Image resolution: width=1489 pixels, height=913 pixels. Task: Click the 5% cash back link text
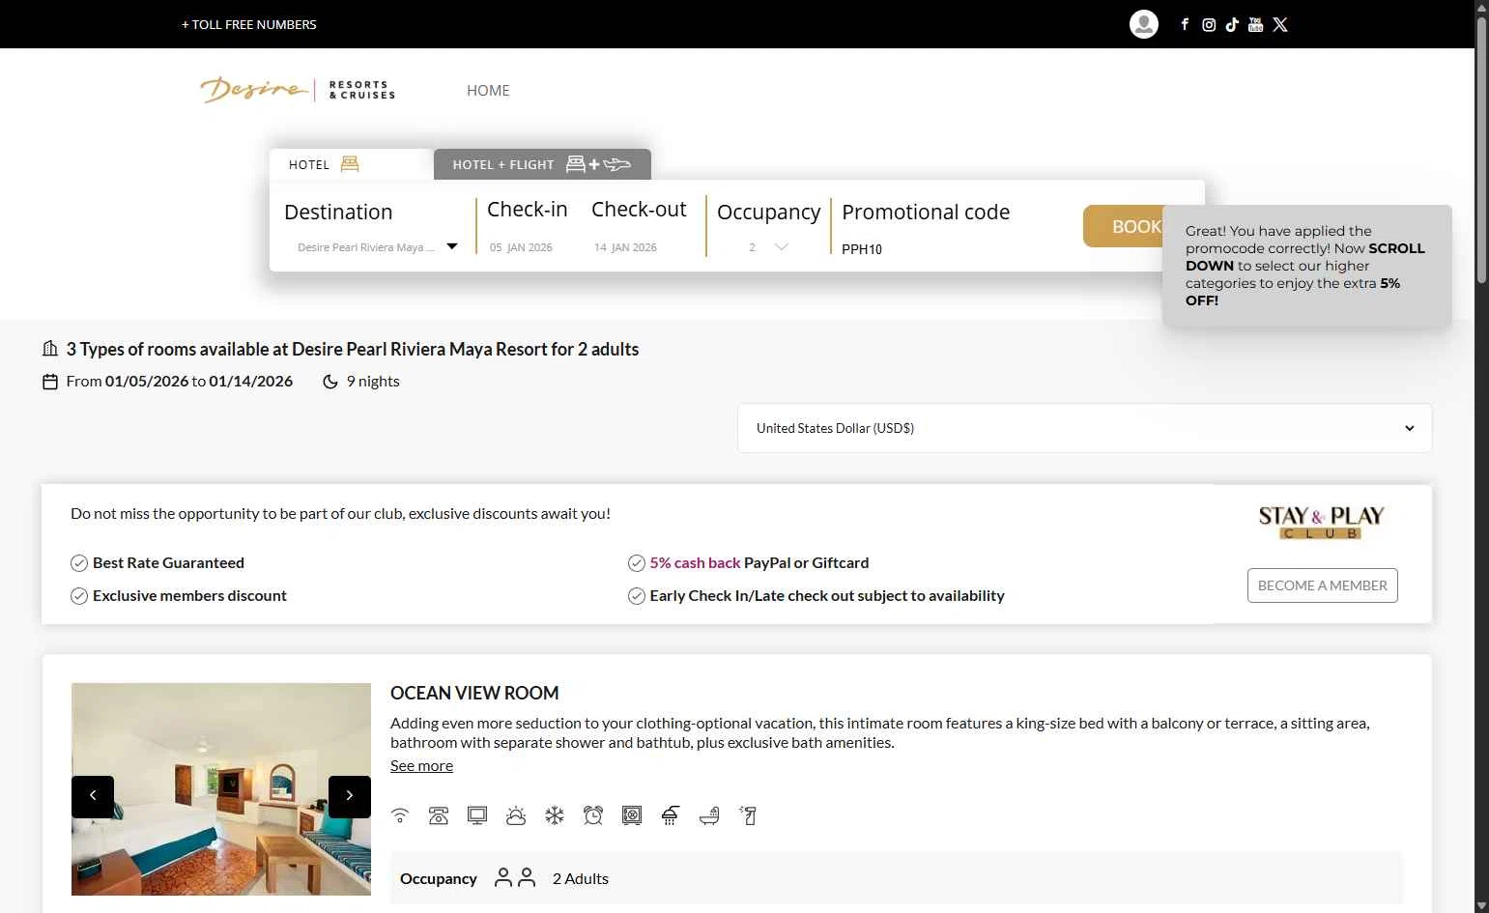pos(695,562)
